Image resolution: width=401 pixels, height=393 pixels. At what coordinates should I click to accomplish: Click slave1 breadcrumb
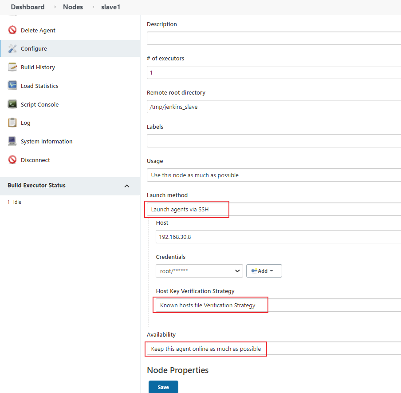pos(110,7)
